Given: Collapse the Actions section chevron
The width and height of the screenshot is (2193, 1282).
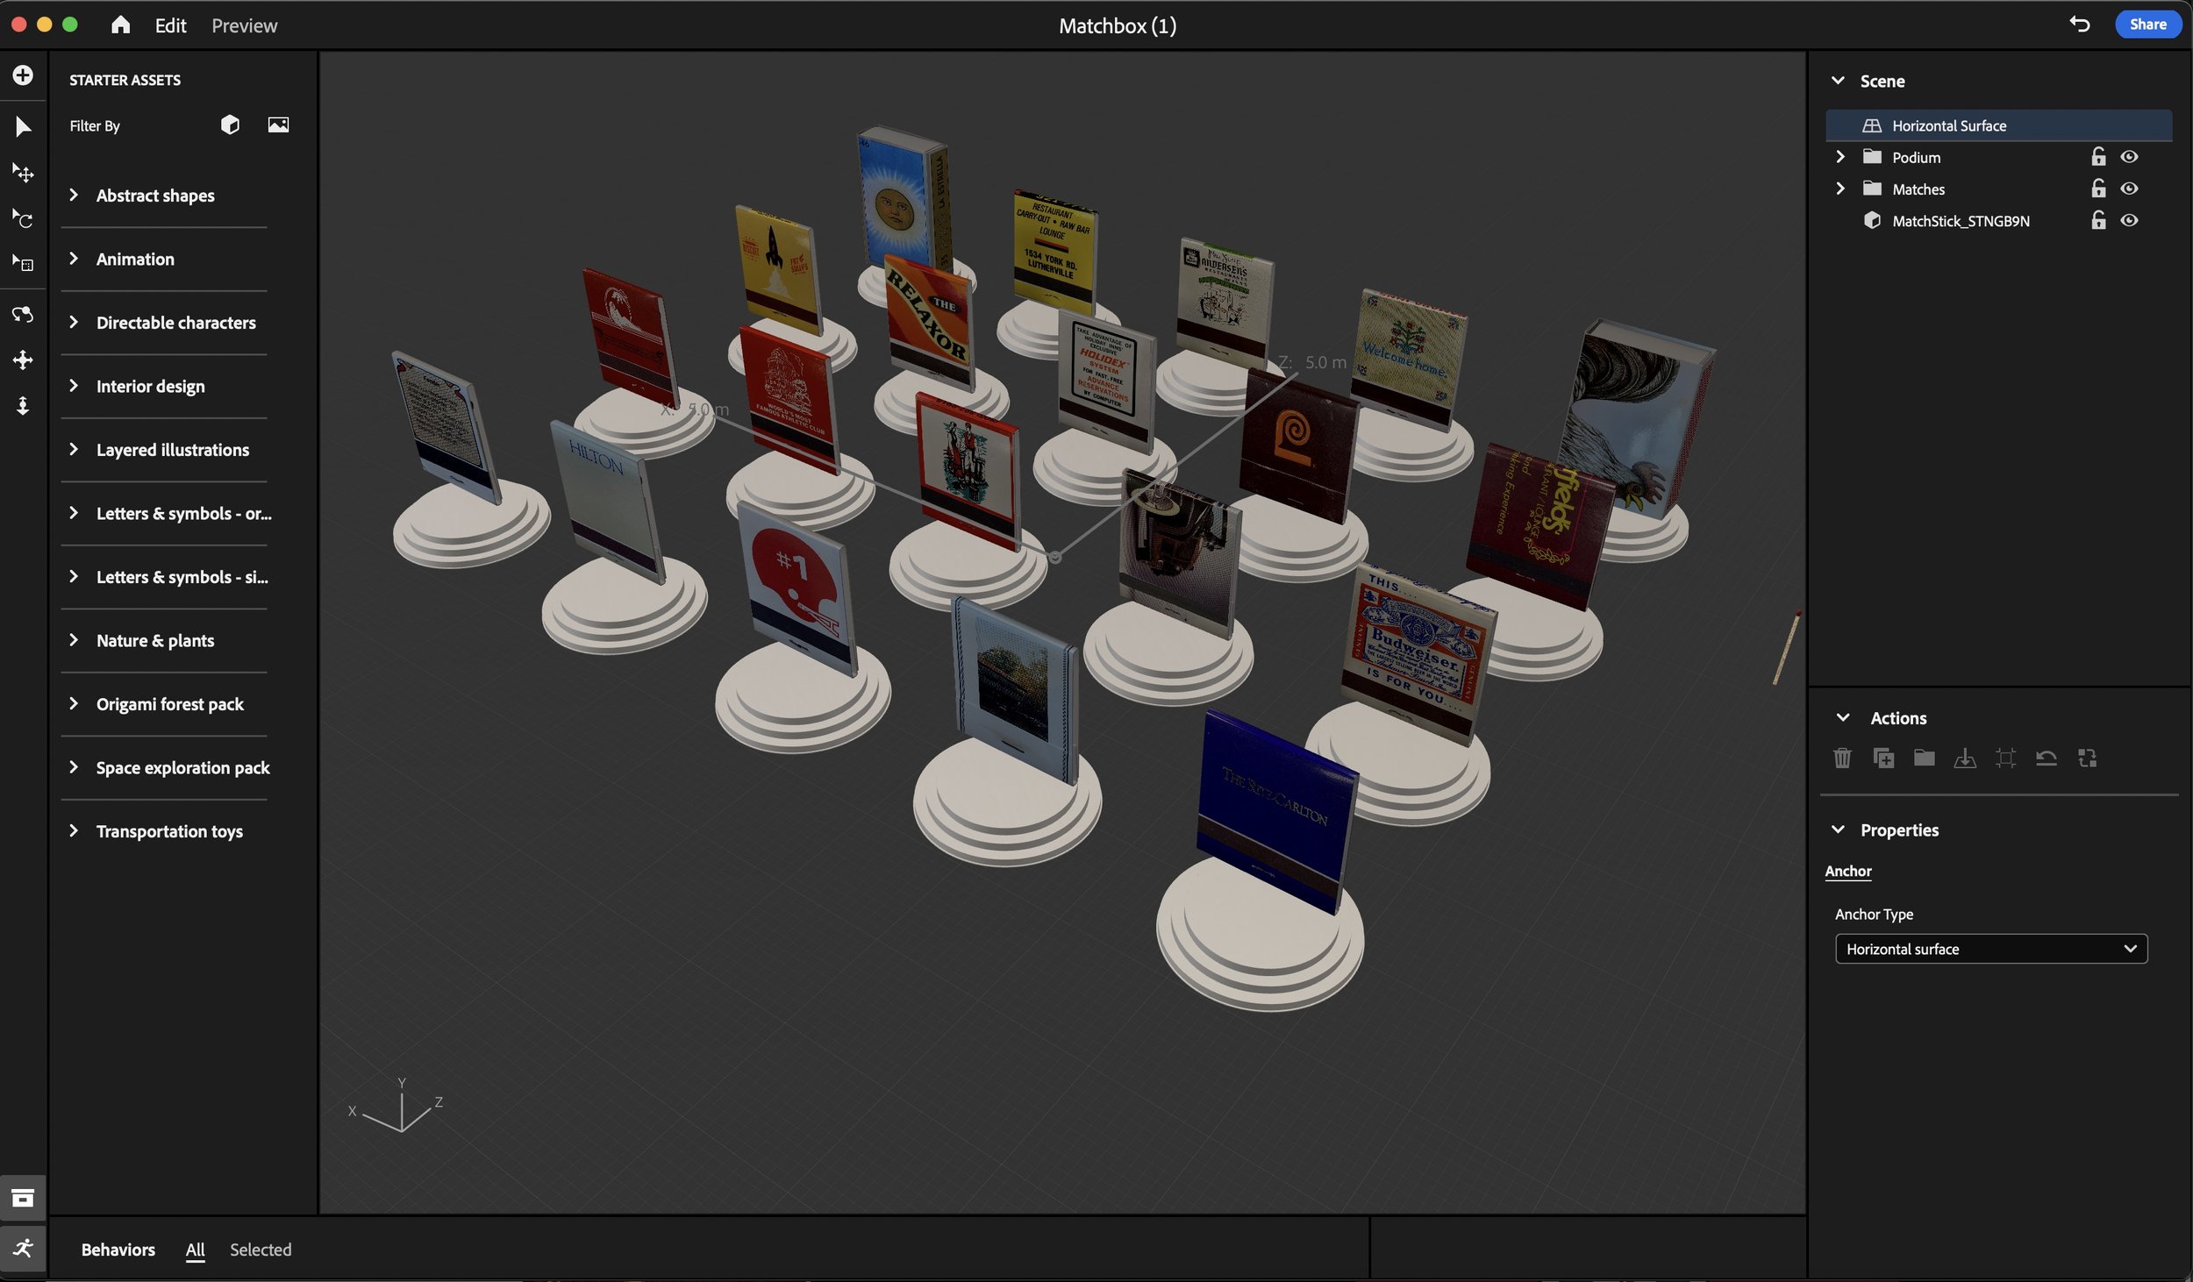Looking at the screenshot, I should (x=1843, y=717).
